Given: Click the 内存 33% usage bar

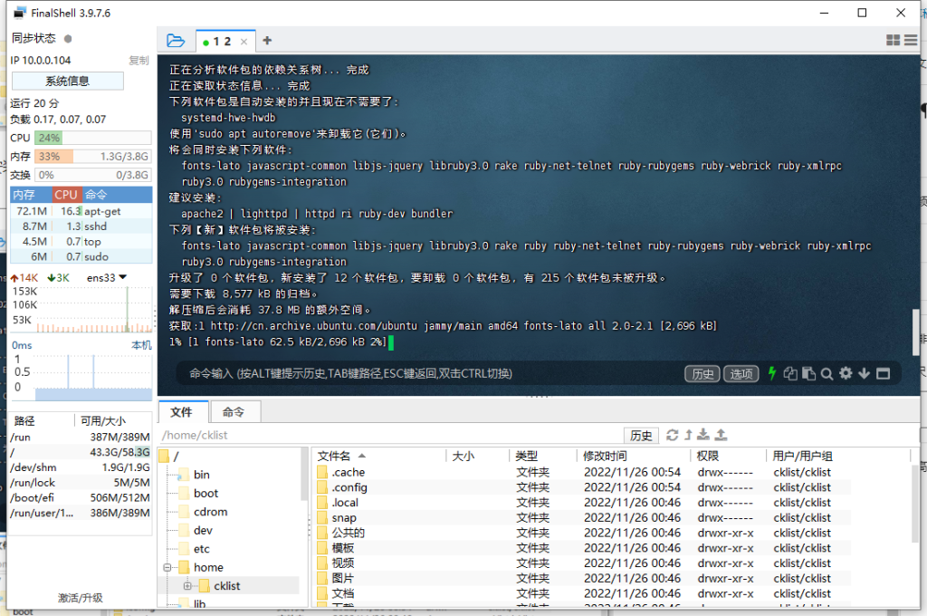Looking at the screenshot, I should pyautogui.click(x=93, y=157).
